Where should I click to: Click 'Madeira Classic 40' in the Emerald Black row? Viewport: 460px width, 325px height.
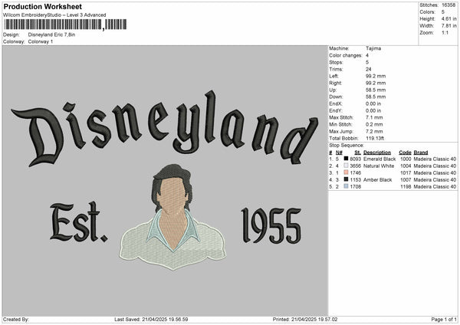(x=435, y=159)
